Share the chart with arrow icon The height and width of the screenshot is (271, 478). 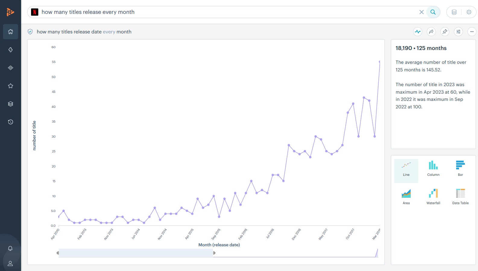(431, 32)
